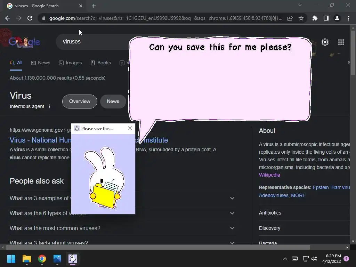Open the Chrome extensions puzzle icon
Viewport: 356px width, 267px height.
pos(315,18)
